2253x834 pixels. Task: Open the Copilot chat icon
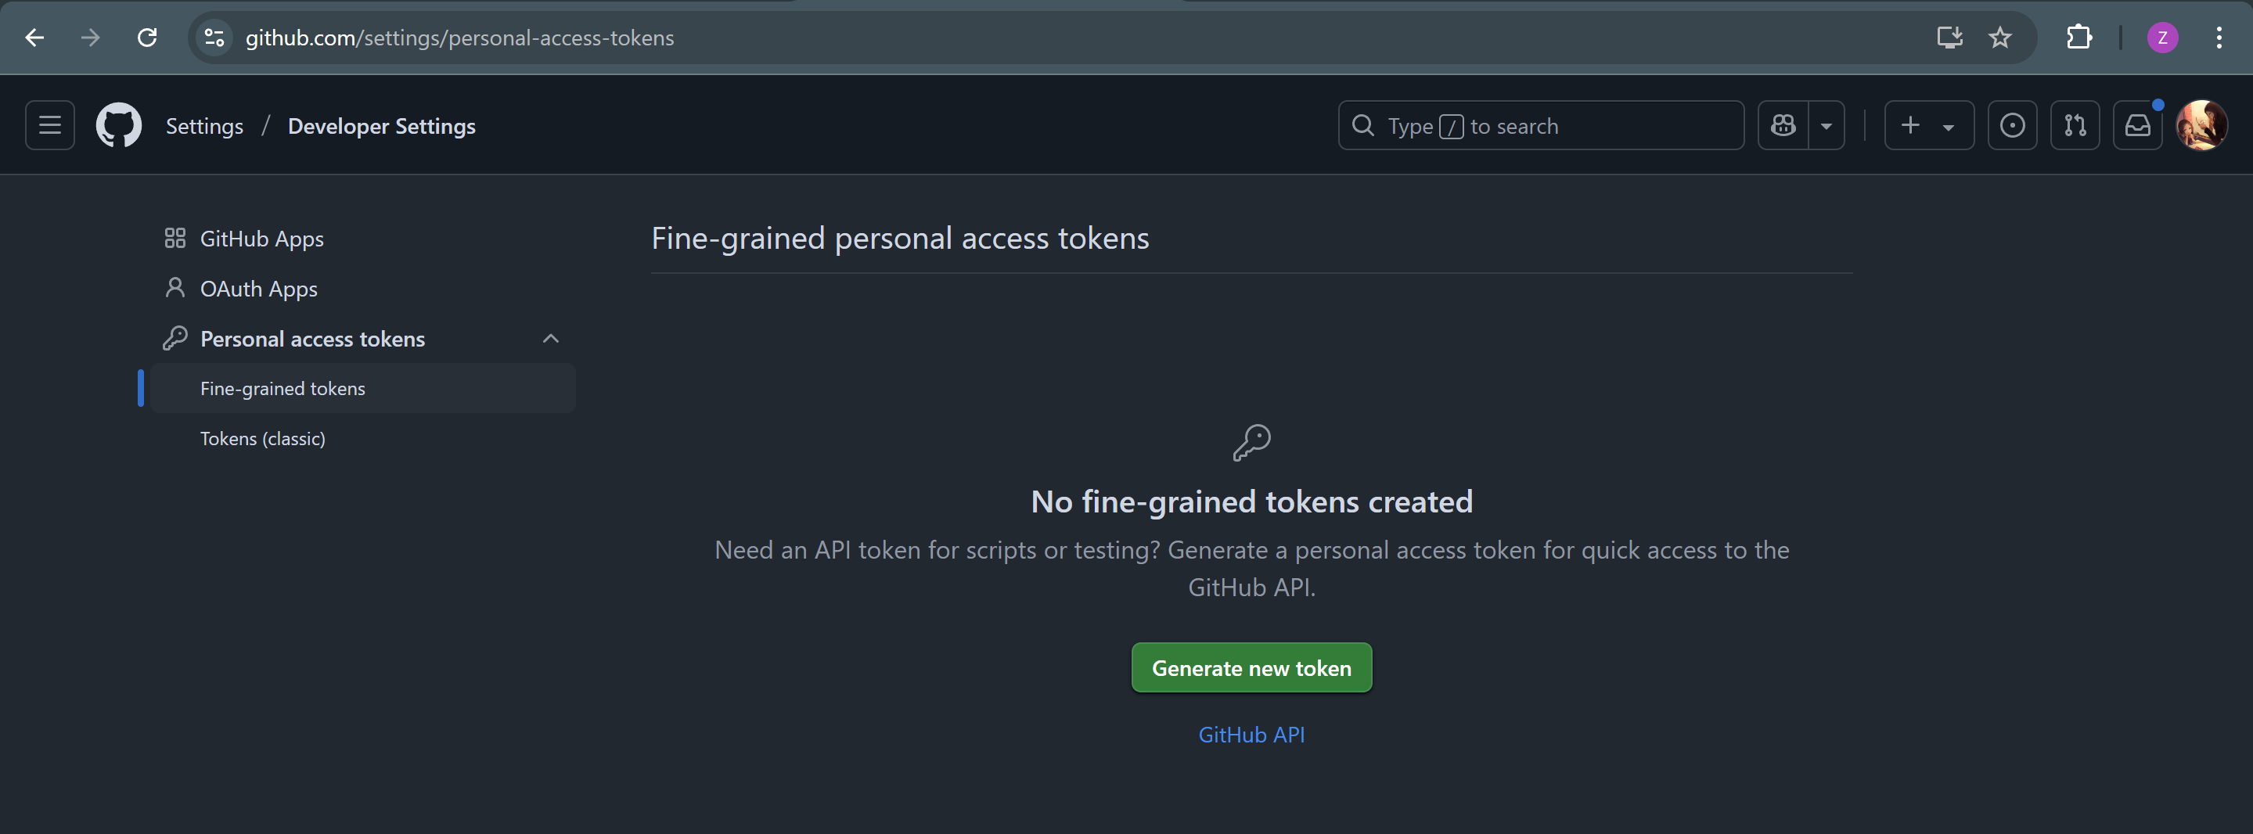pos(1783,126)
